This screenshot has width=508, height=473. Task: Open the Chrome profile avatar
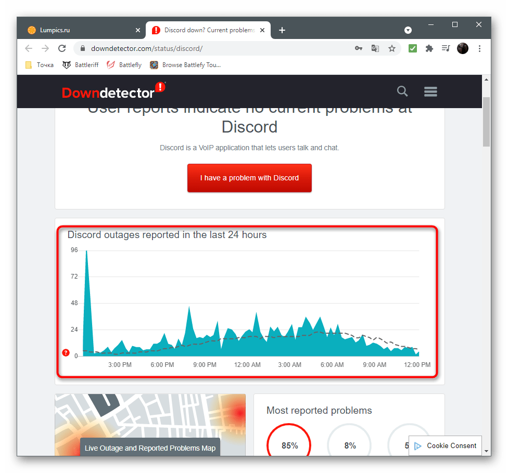click(463, 48)
